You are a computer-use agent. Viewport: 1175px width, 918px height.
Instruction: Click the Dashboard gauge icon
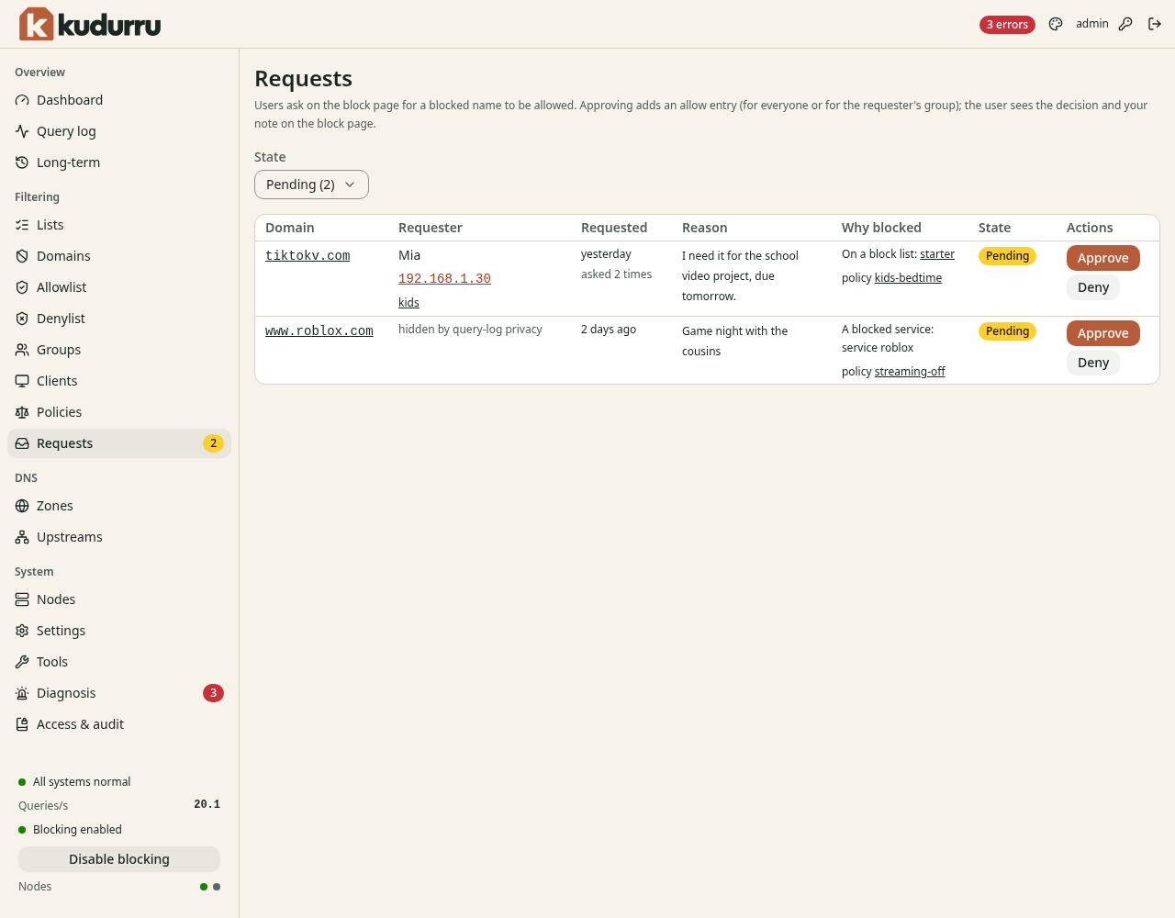22,100
